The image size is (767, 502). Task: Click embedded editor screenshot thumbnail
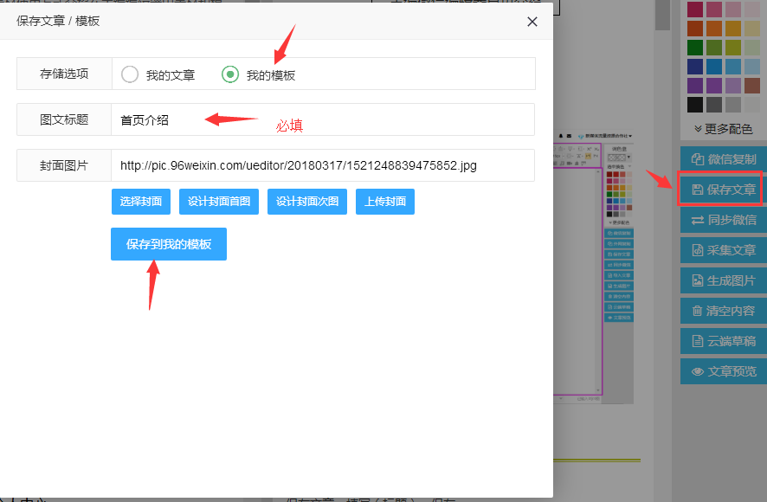click(593, 267)
